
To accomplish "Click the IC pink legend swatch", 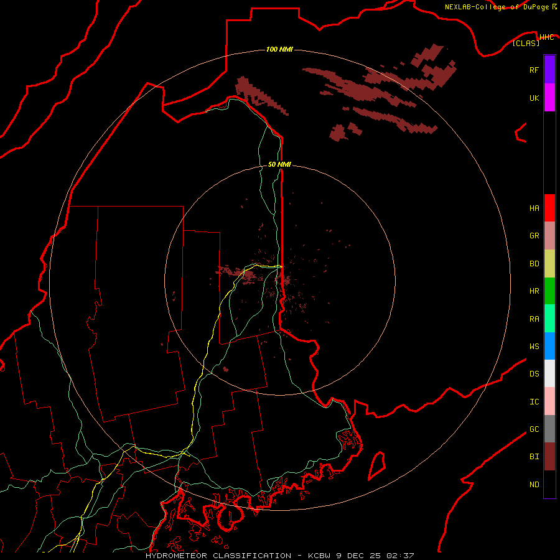I will [549, 401].
